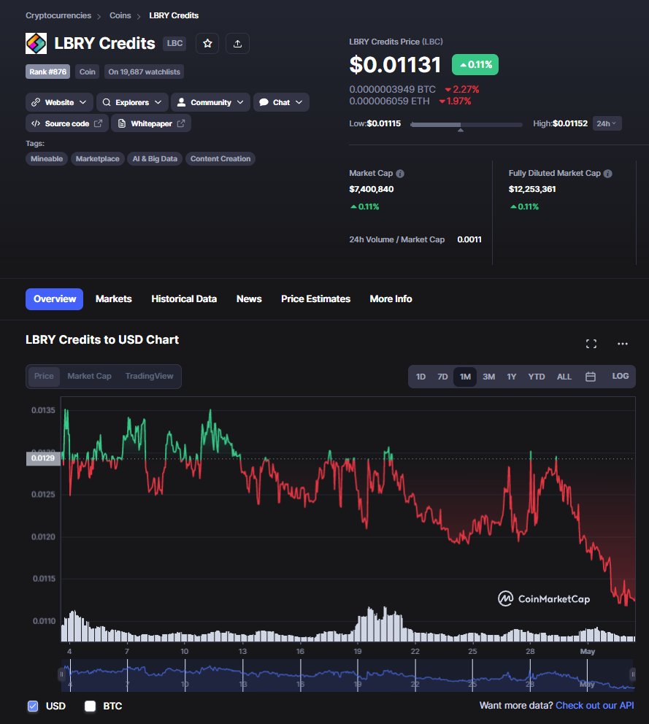This screenshot has height=724, width=649.
Task: Click the 24h low-high price bar
Action: [x=466, y=125]
